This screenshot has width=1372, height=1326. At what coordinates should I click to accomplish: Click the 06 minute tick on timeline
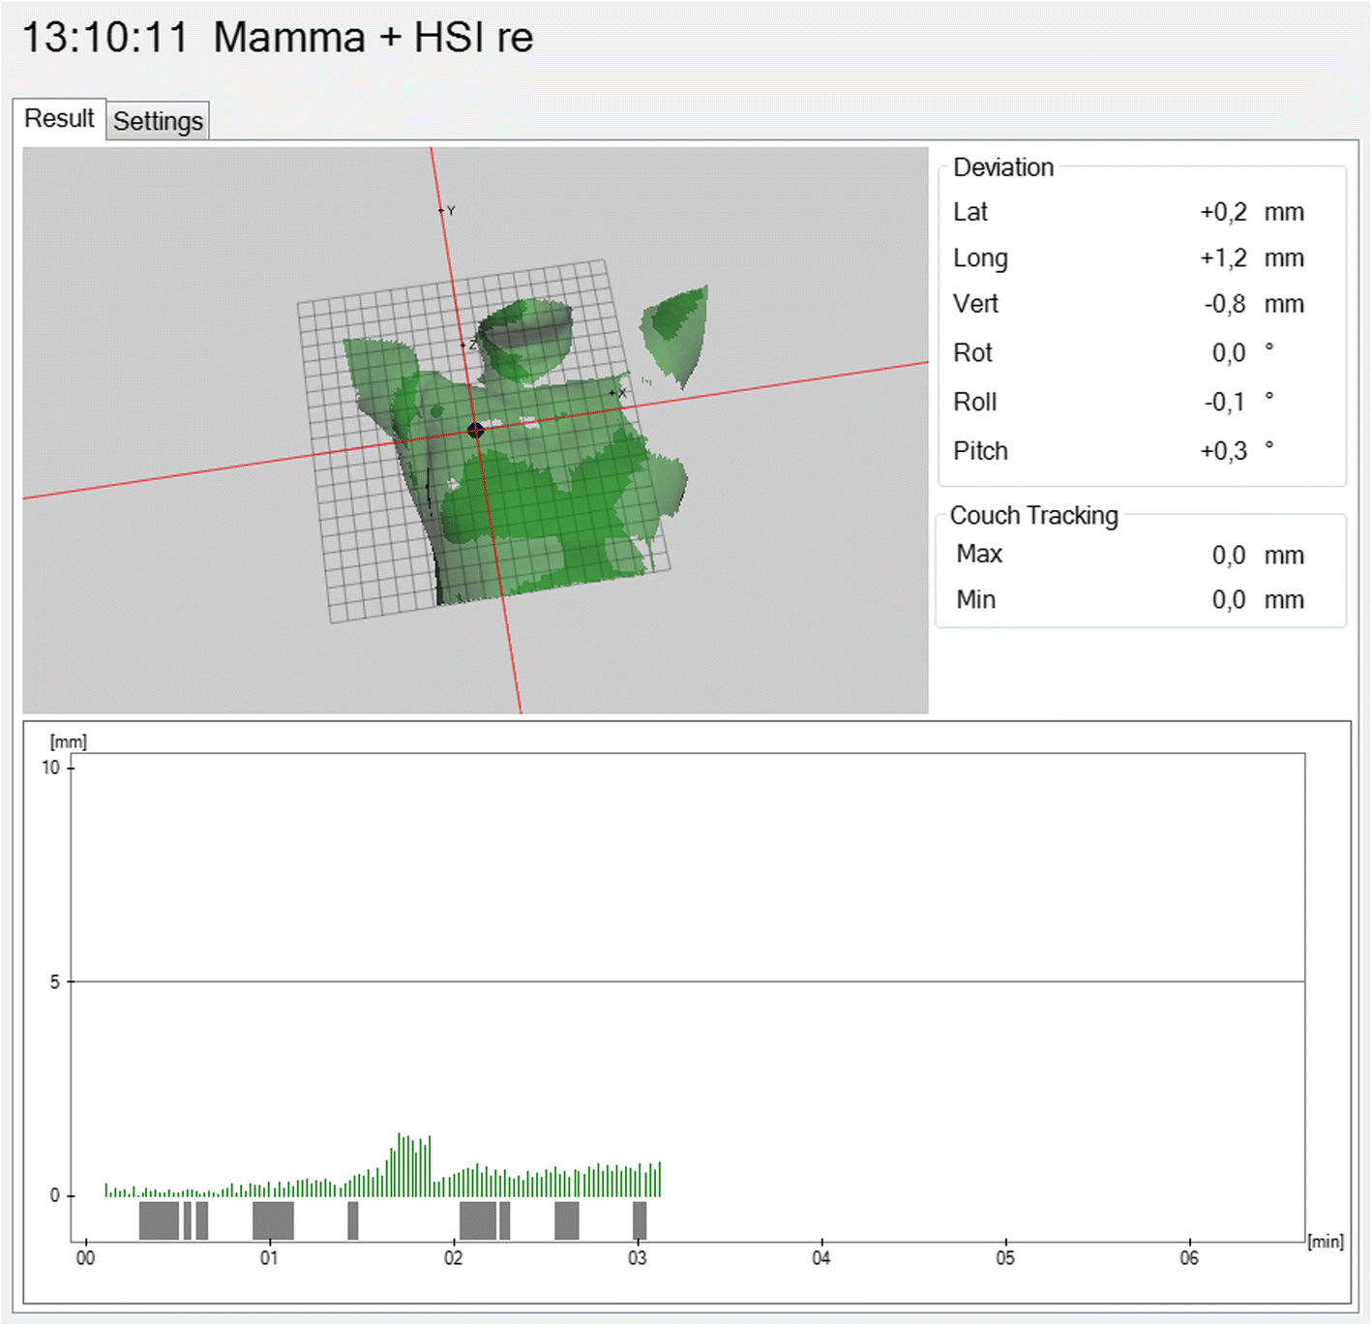tap(1189, 1257)
